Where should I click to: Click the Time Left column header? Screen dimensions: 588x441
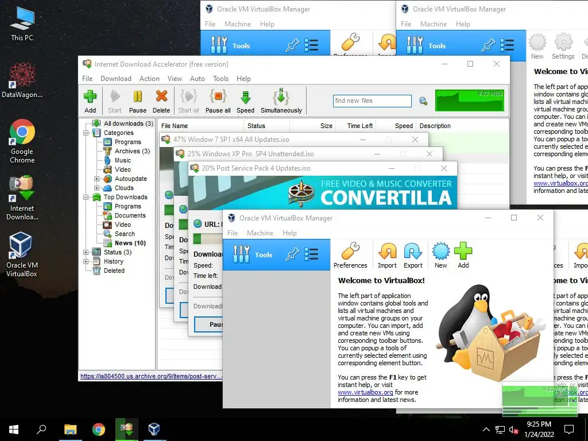356,126
